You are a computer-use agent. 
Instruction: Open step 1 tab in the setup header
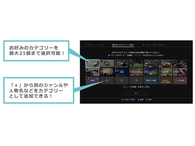(x=95, y=45)
